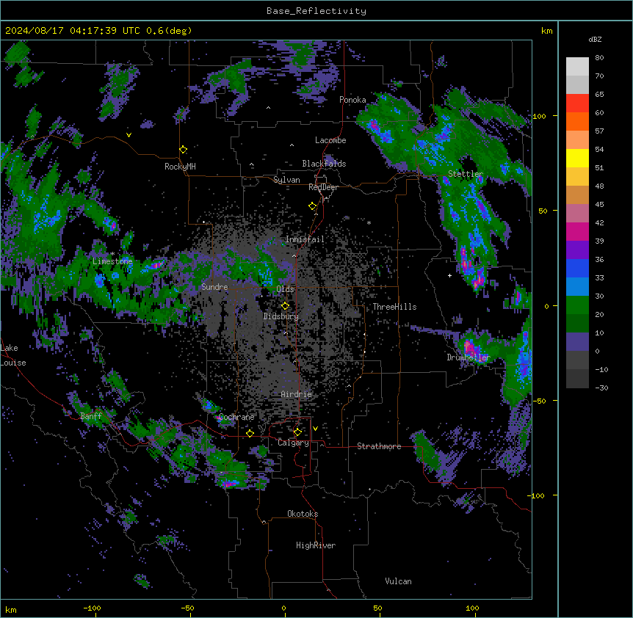Choose the light green 20 dBZ swatch
The height and width of the screenshot is (618, 633).
(577, 305)
